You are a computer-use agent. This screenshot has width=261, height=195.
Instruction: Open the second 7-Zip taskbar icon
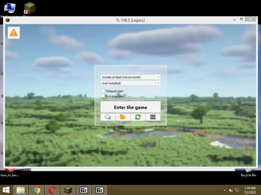point(100,190)
